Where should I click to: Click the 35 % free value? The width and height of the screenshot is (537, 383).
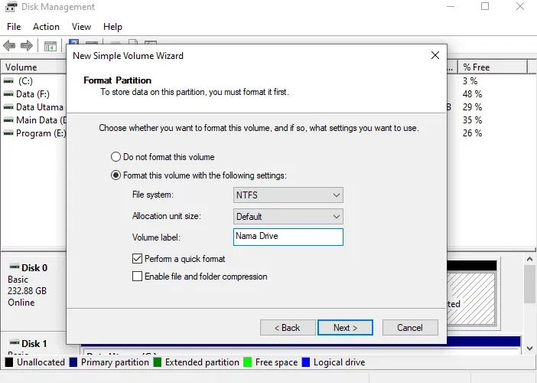pos(472,120)
